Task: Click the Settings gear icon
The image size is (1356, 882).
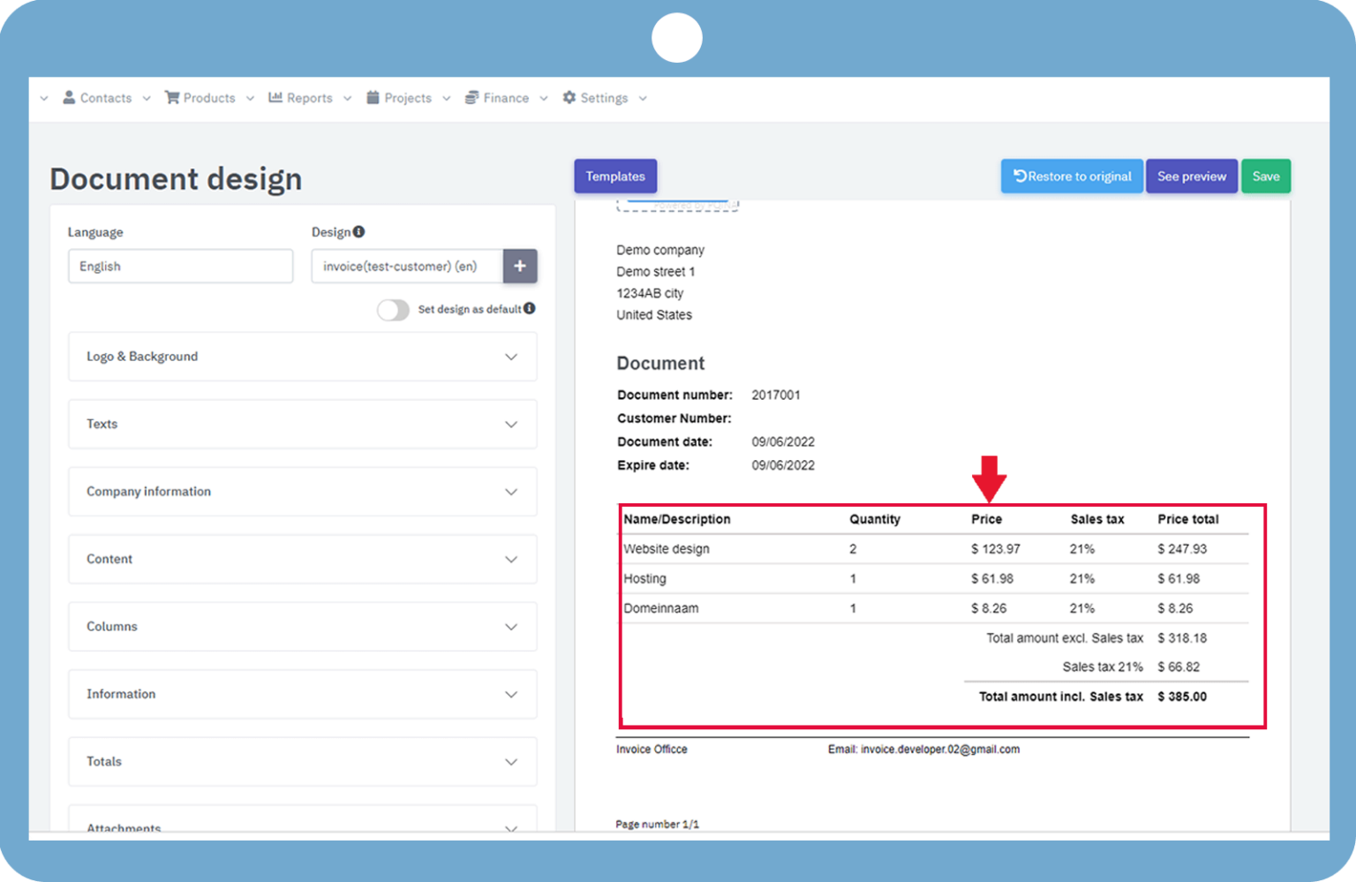Action: [569, 97]
